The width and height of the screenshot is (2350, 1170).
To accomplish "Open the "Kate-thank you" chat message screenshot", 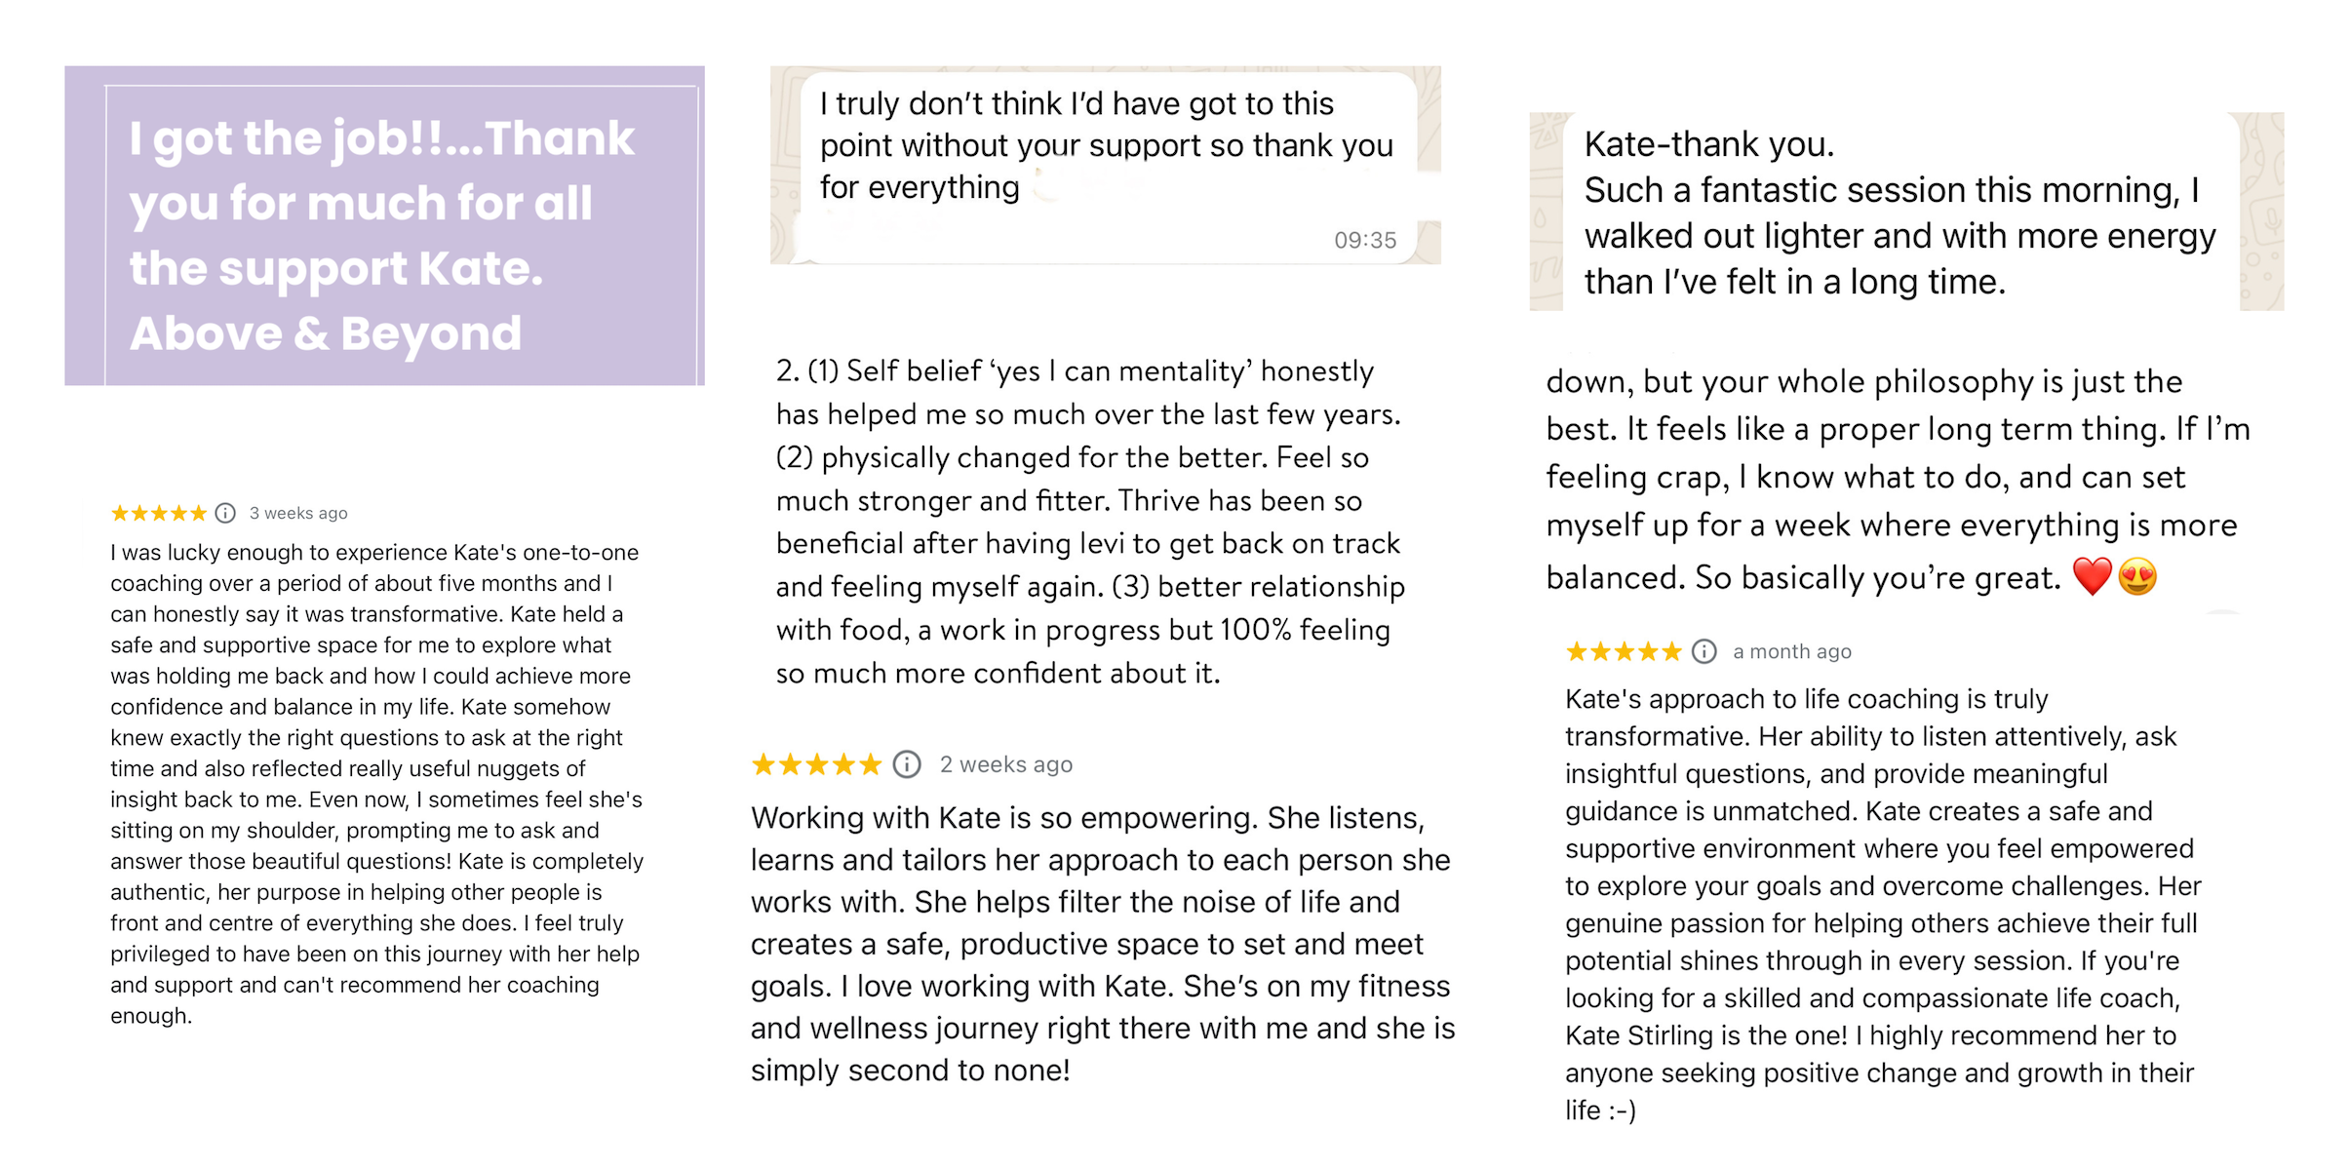I will tap(1906, 213).
